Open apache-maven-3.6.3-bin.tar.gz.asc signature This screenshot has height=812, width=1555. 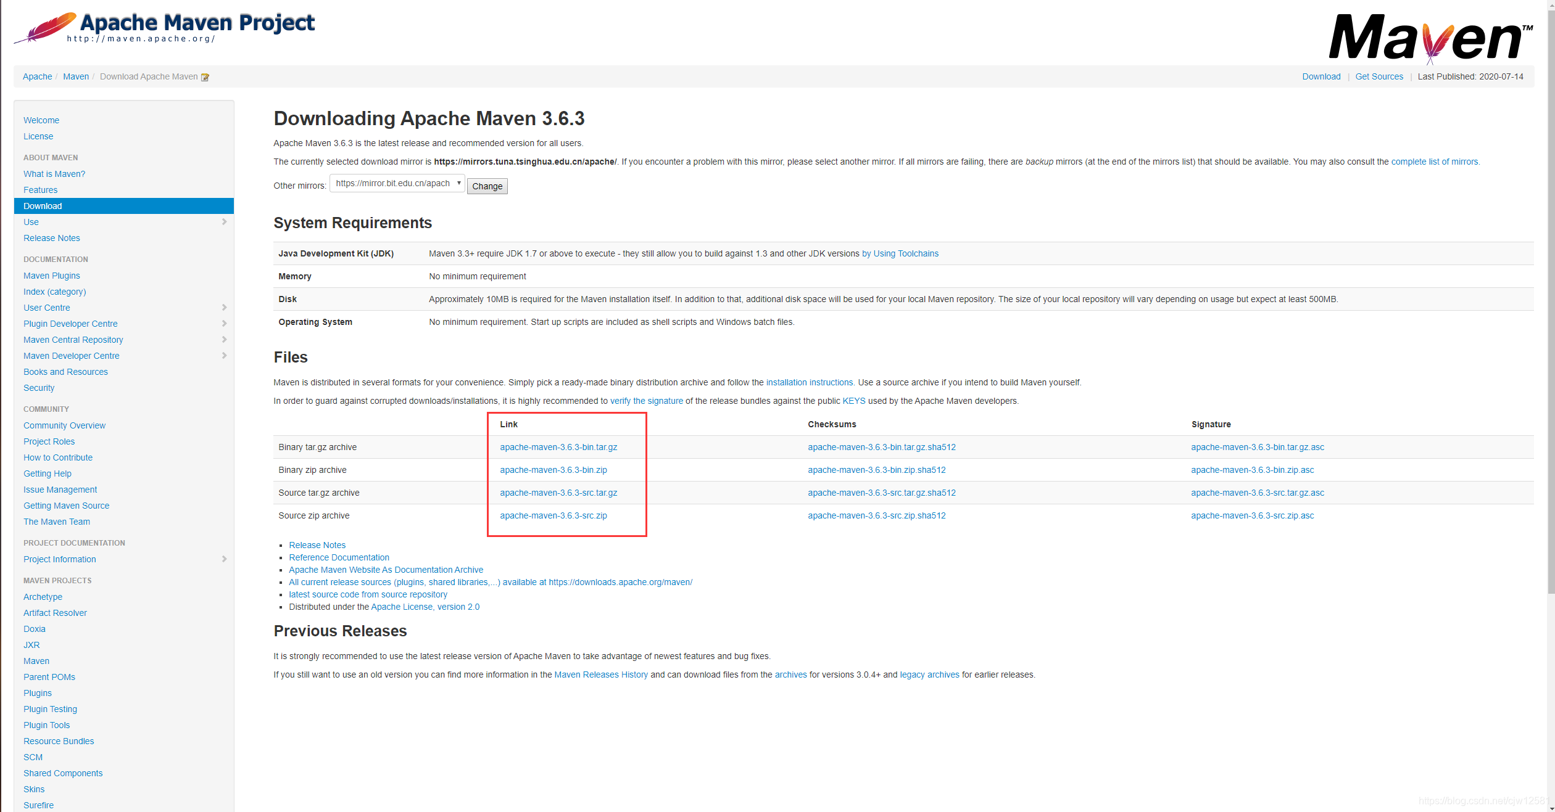click(x=1258, y=447)
